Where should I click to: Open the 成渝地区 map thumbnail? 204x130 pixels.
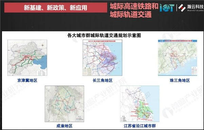click(x=64, y=104)
